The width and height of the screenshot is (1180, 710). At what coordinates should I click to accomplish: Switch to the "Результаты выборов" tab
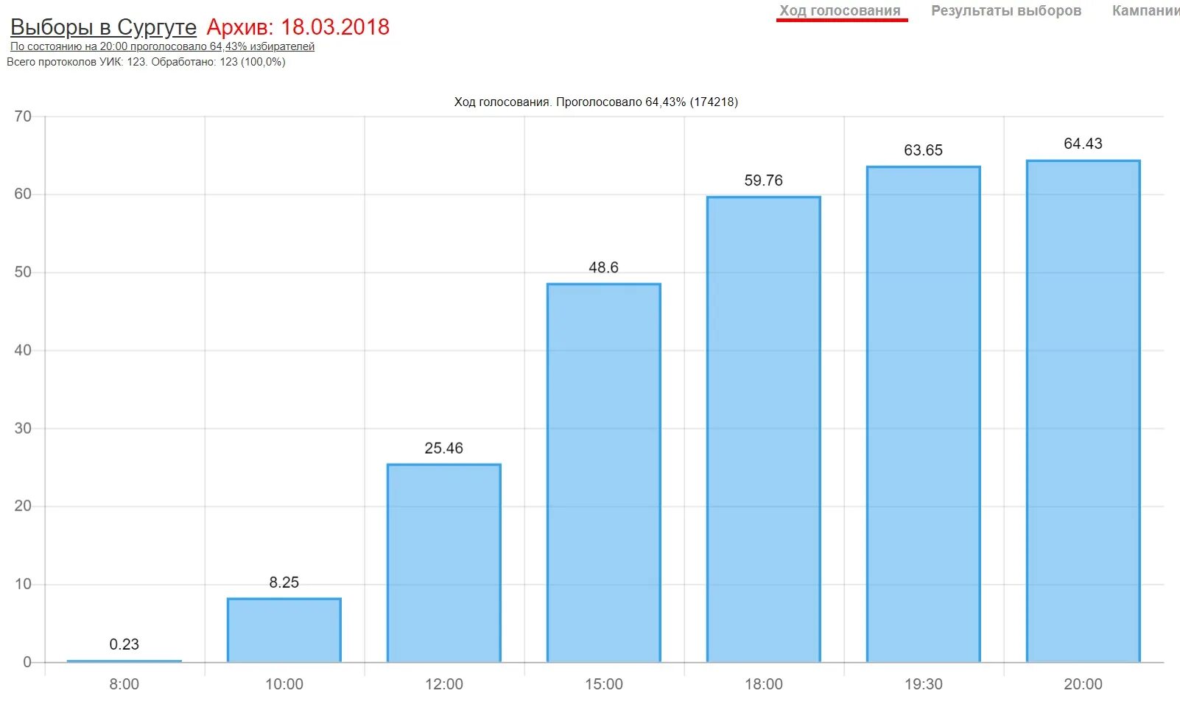tap(1005, 10)
